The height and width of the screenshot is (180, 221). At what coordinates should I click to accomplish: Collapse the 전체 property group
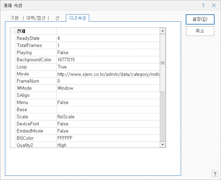click(13, 31)
